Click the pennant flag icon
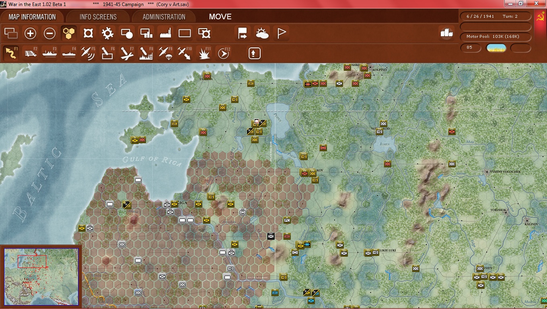The width and height of the screenshot is (547, 309). click(281, 33)
